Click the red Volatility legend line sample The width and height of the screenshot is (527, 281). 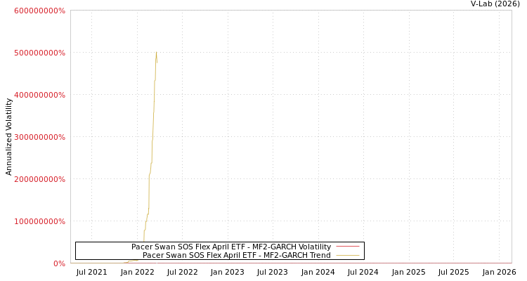[348, 247]
